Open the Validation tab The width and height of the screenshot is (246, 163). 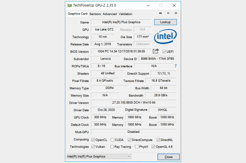click(x=125, y=14)
